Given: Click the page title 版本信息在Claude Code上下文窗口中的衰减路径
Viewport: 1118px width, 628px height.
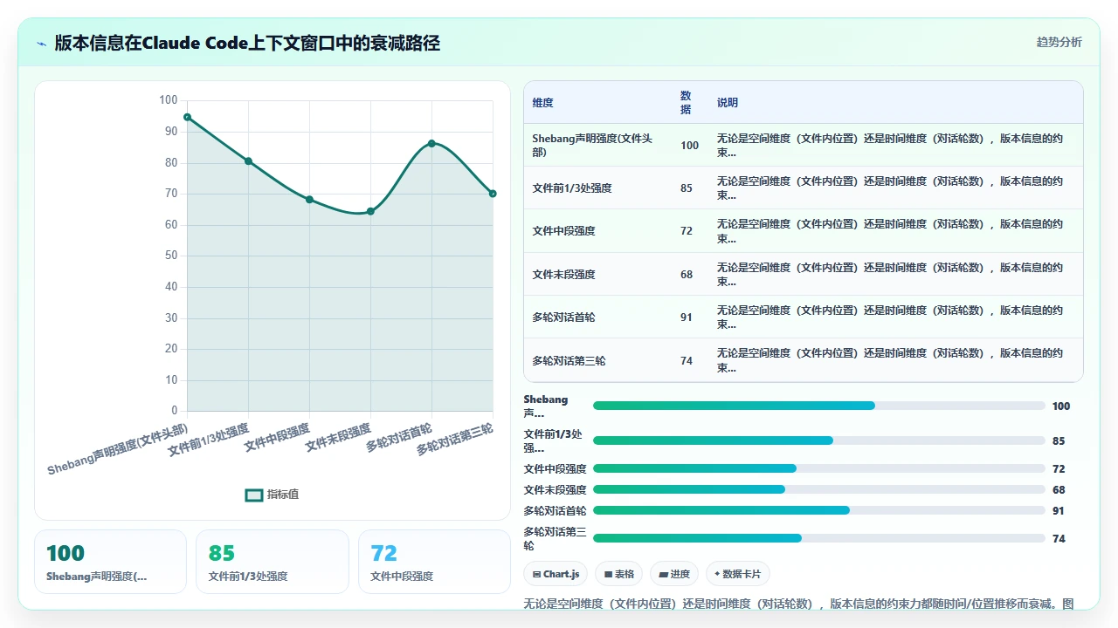Looking at the screenshot, I should tap(247, 43).
